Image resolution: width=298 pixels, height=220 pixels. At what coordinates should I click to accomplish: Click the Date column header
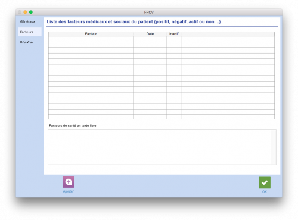(150, 34)
